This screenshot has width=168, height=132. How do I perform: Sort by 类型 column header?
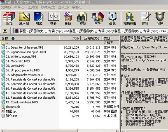pos(111,38)
